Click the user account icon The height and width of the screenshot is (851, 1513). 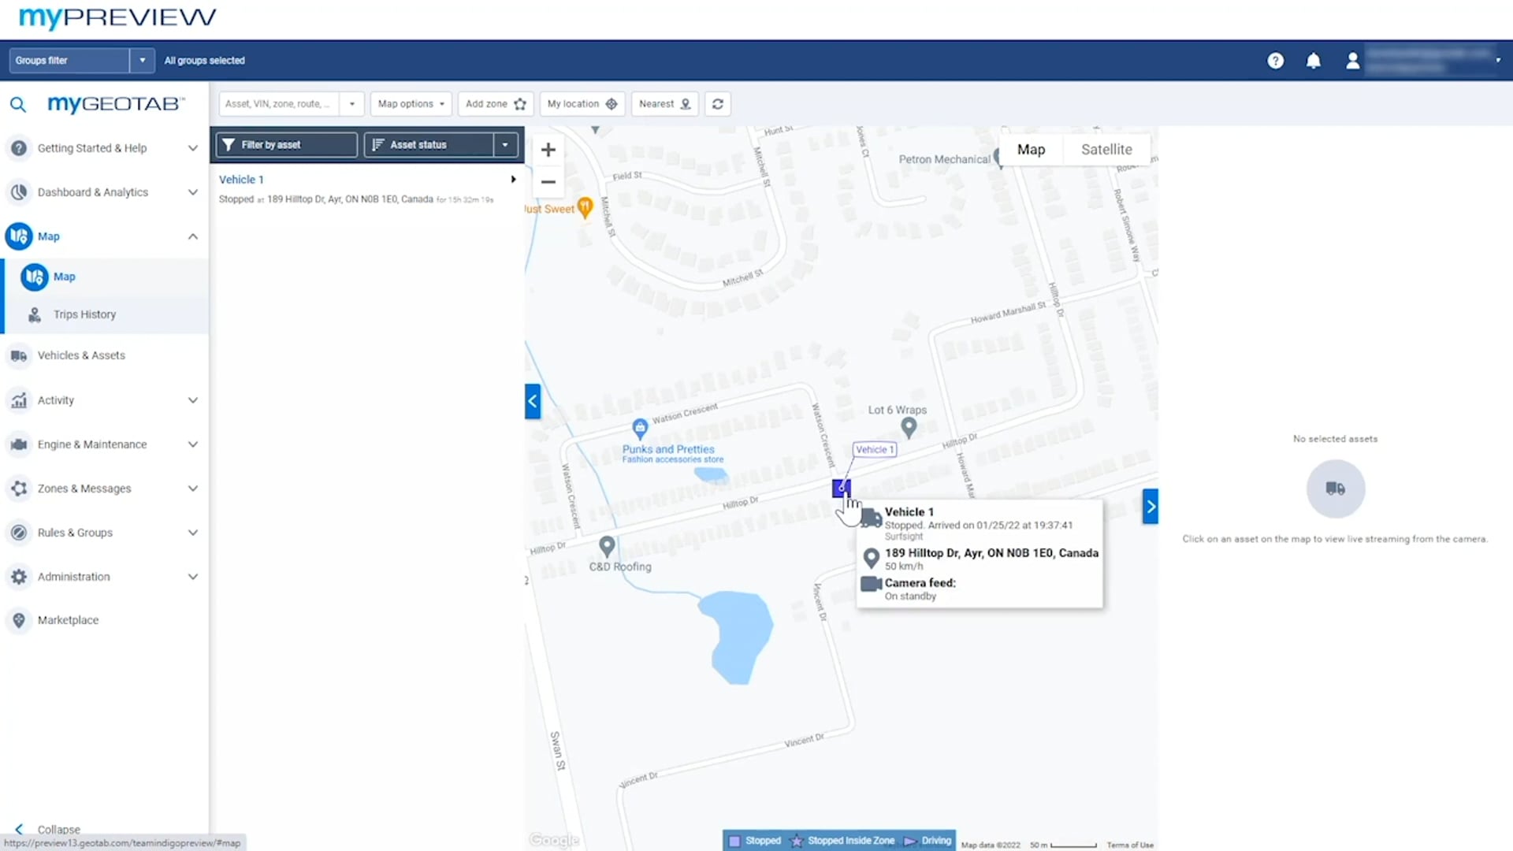pyautogui.click(x=1352, y=61)
